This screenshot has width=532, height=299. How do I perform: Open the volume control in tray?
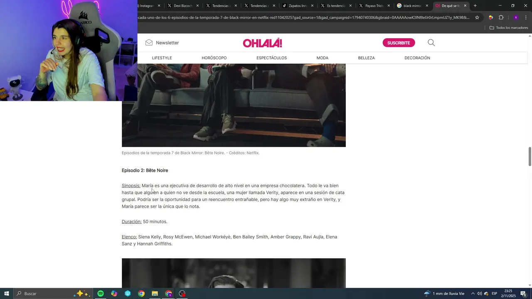(479, 294)
